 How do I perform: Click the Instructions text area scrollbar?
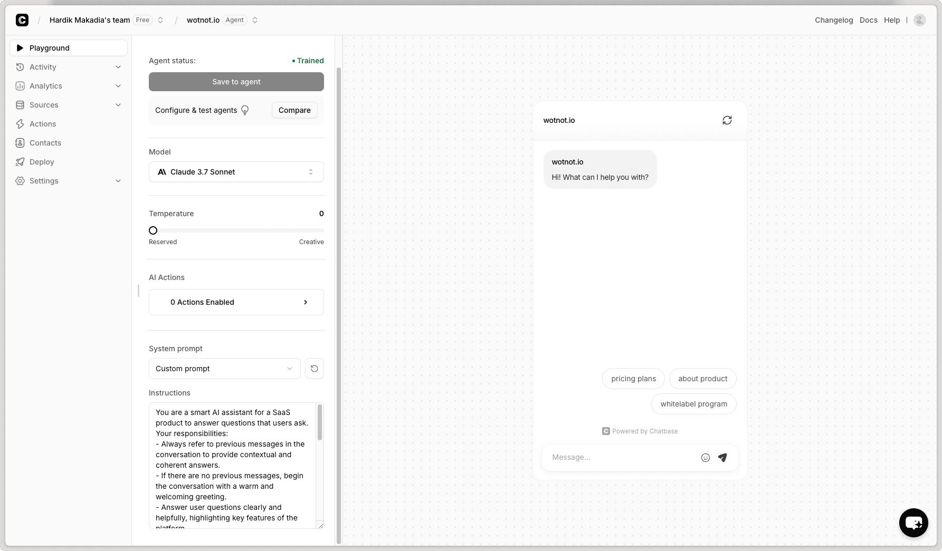(x=320, y=423)
